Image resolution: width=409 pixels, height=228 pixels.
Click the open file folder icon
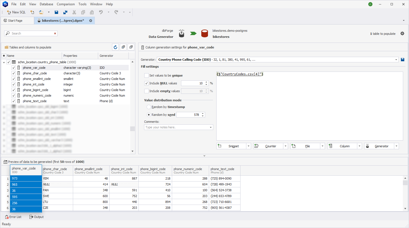click(x=41, y=12)
